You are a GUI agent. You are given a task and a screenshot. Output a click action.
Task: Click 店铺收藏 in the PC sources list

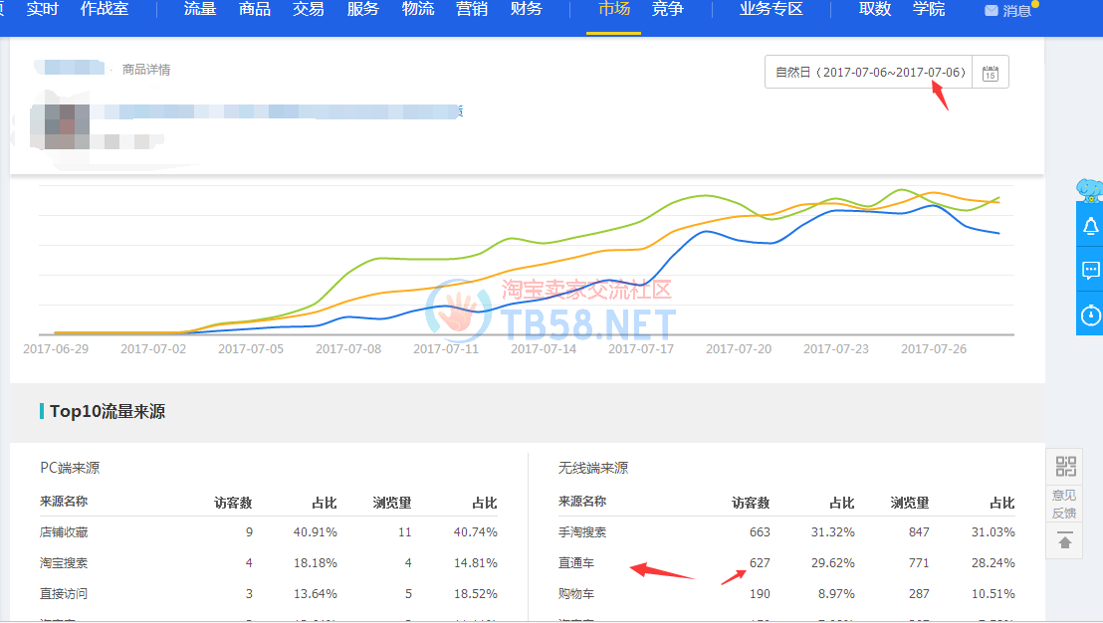pos(64,532)
